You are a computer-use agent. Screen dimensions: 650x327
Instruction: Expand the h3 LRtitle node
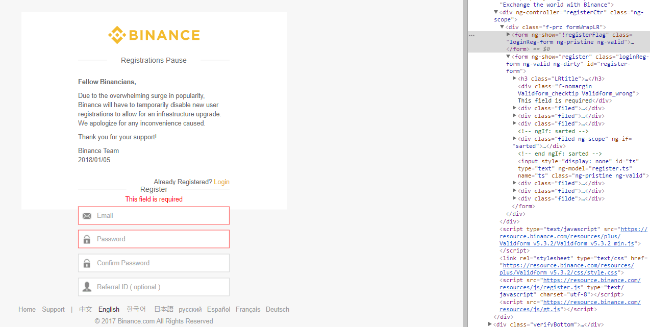coord(515,79)
